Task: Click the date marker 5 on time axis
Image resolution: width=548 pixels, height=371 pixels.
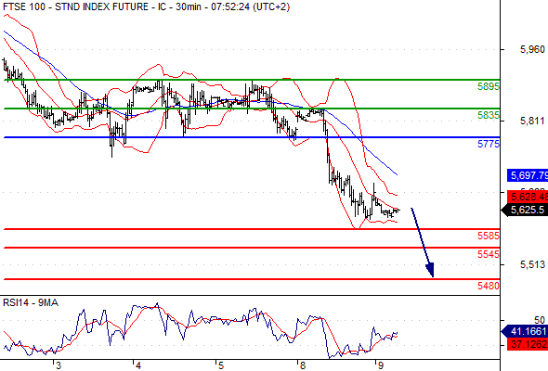Action: pos(221,365)
